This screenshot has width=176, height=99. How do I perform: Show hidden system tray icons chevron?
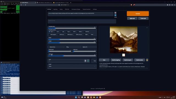pos(158,97)
